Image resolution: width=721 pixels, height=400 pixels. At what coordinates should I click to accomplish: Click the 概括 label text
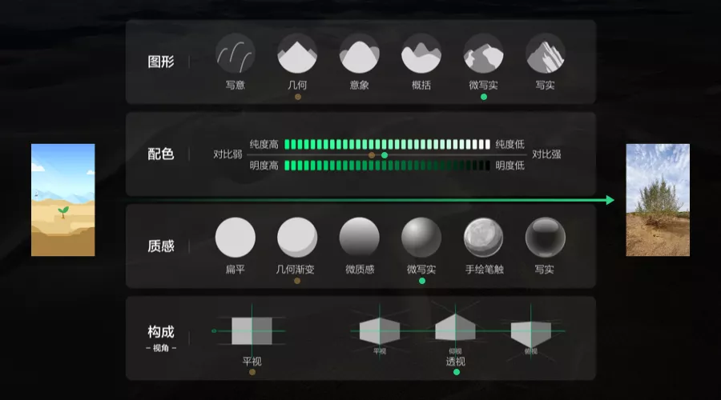pyautogui.click(x=421, y=86)
